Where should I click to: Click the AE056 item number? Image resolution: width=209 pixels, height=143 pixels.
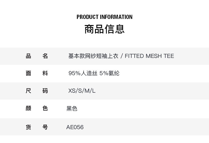[x=75, y=127]
